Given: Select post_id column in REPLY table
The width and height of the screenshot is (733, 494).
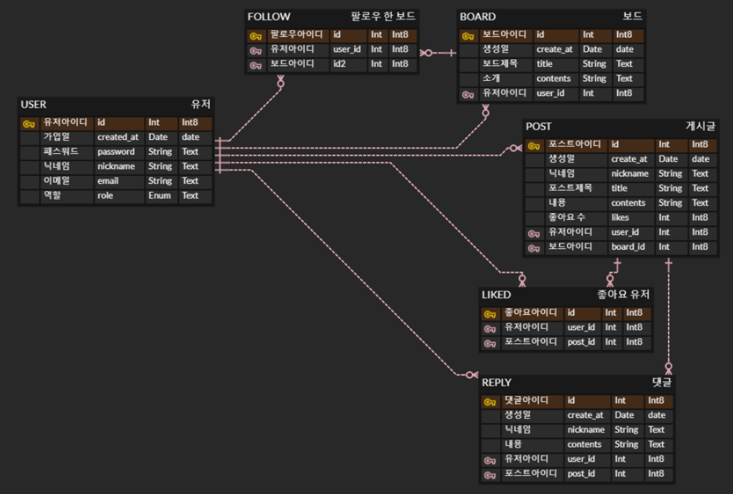Looking at the screenshot, I should point(581,473).
